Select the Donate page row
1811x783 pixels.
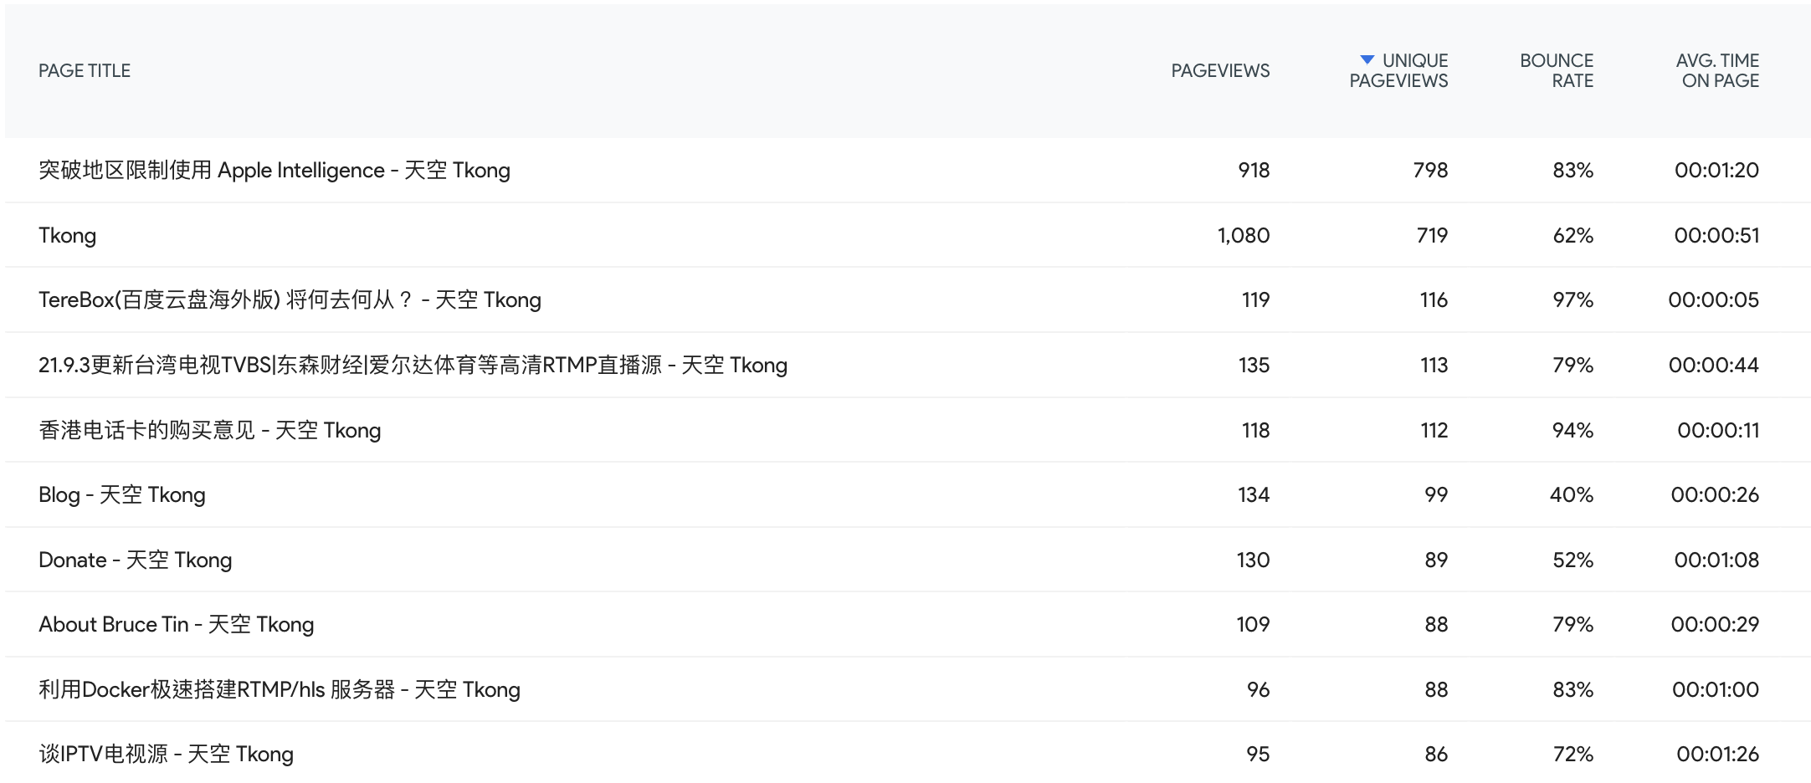[136, 560]
